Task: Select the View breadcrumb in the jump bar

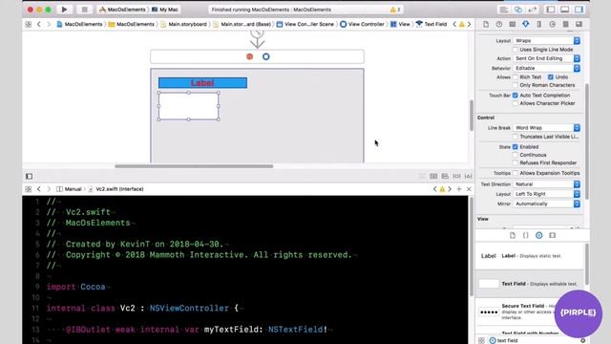Action: pos(400,24)
